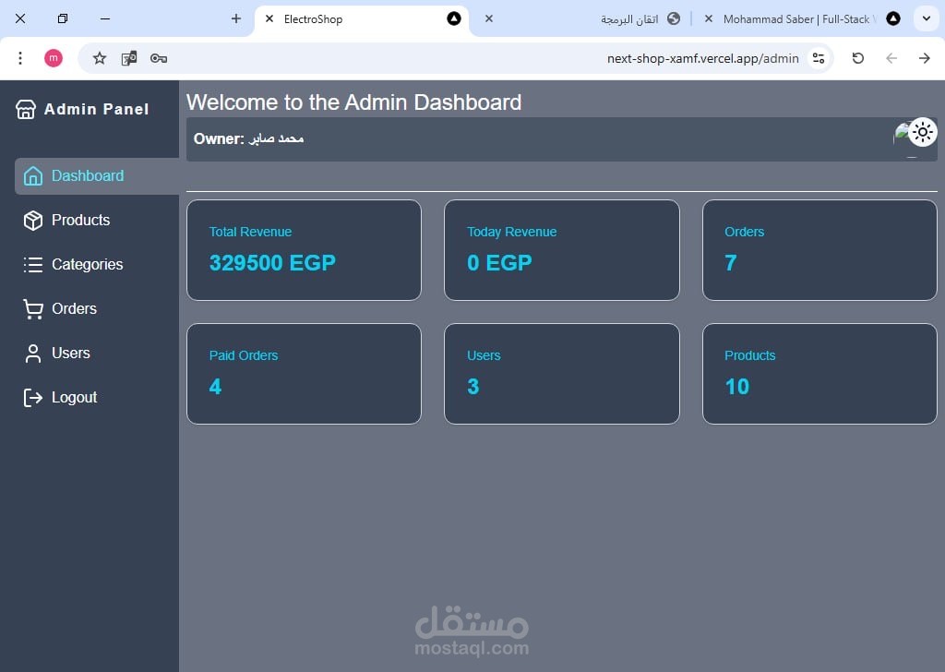Open Users in sidebar menu
Screen dimensions: 945x672
pyautogui.click(x=97, y=354)
